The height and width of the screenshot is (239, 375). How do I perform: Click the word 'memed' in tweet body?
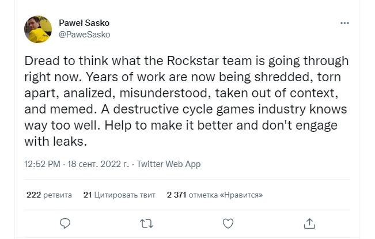(59, 108)
